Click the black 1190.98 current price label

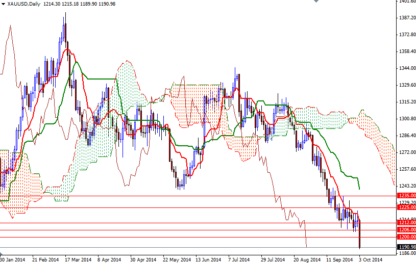pyautogui.click(x=406, y=247)
